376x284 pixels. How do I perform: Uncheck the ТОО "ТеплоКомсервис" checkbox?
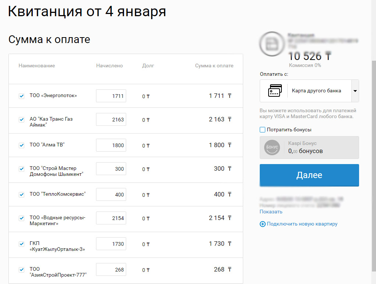pos(22,195)
